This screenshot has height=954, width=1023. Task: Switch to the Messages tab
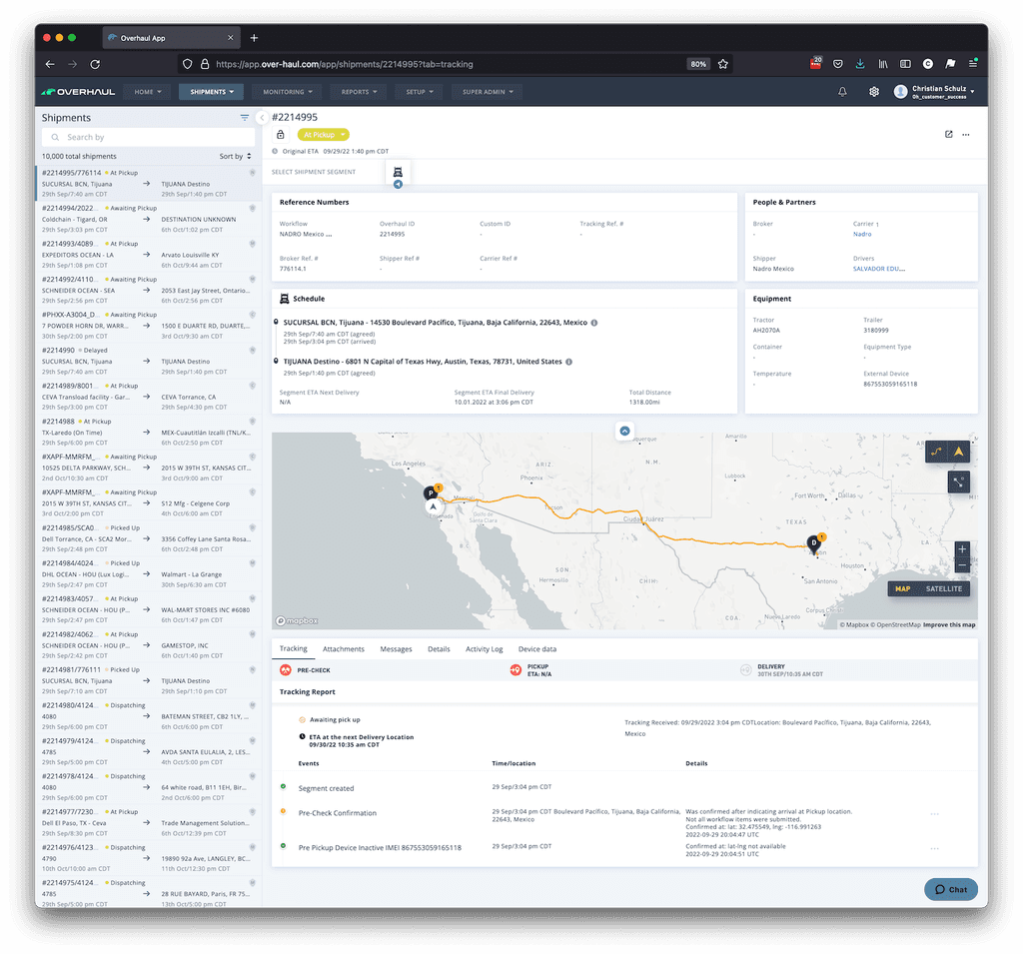[396, 649]
